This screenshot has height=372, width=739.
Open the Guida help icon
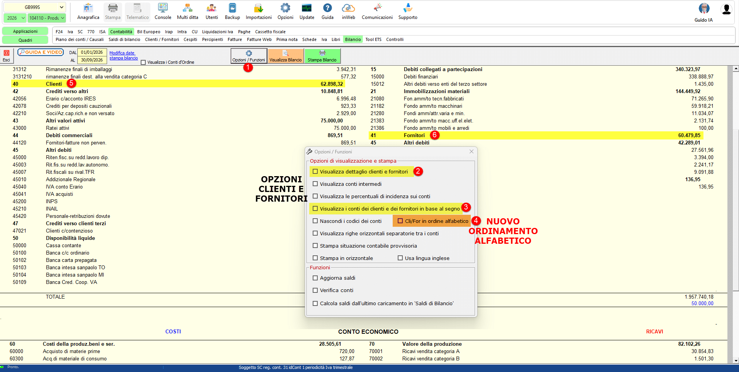tap(327, 12)
